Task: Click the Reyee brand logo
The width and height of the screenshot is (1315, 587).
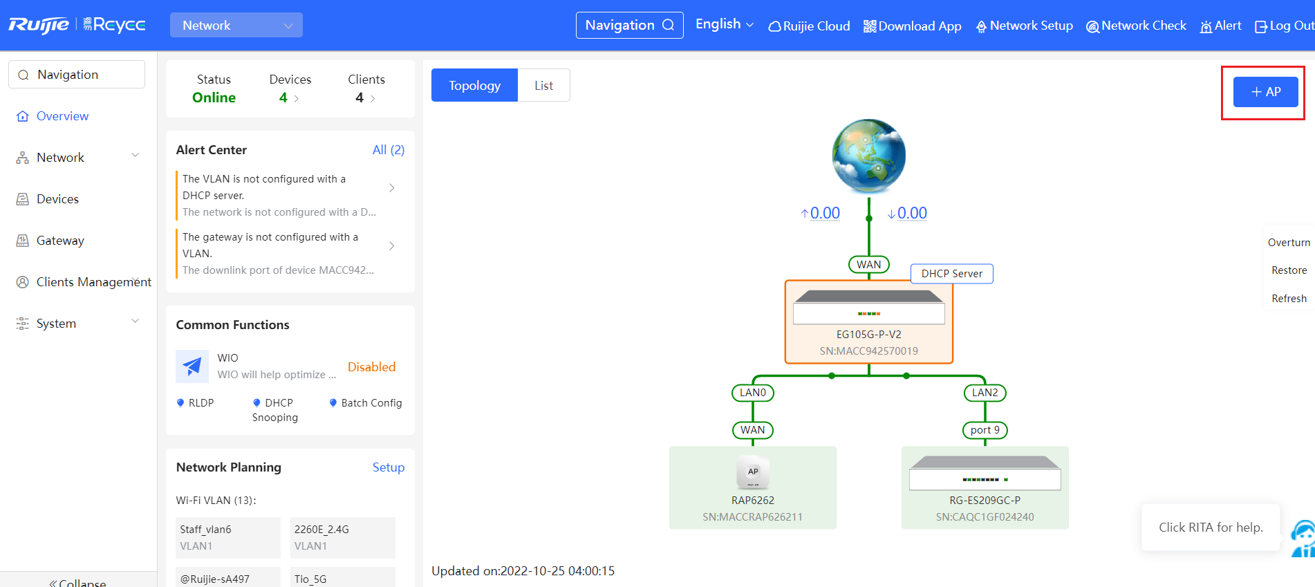Action: click(114, 25)
